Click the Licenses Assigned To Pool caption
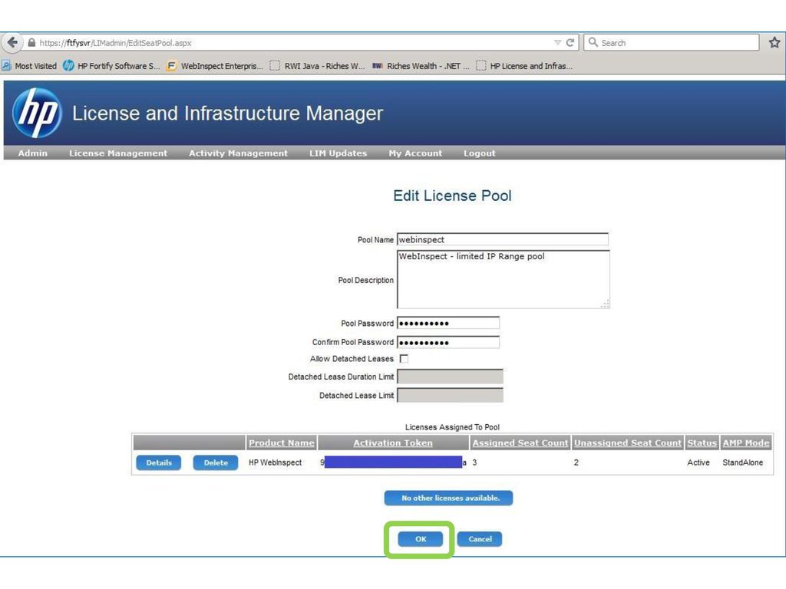The width and height of the screenshot is (786, 589). 452,427
